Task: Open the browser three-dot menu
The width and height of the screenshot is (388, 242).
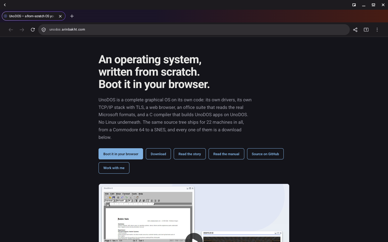Action: (x=377, y=30)
